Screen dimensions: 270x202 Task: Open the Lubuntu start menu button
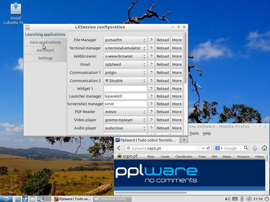[6, 199]
